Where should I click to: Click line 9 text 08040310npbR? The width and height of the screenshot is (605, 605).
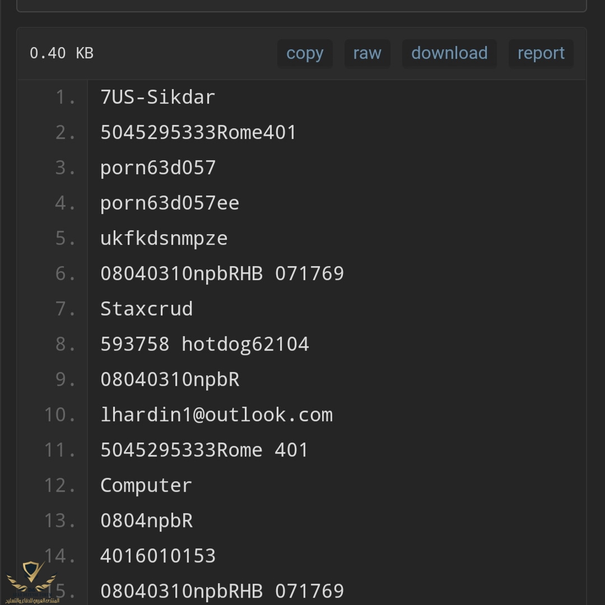[x=170, y=380]
